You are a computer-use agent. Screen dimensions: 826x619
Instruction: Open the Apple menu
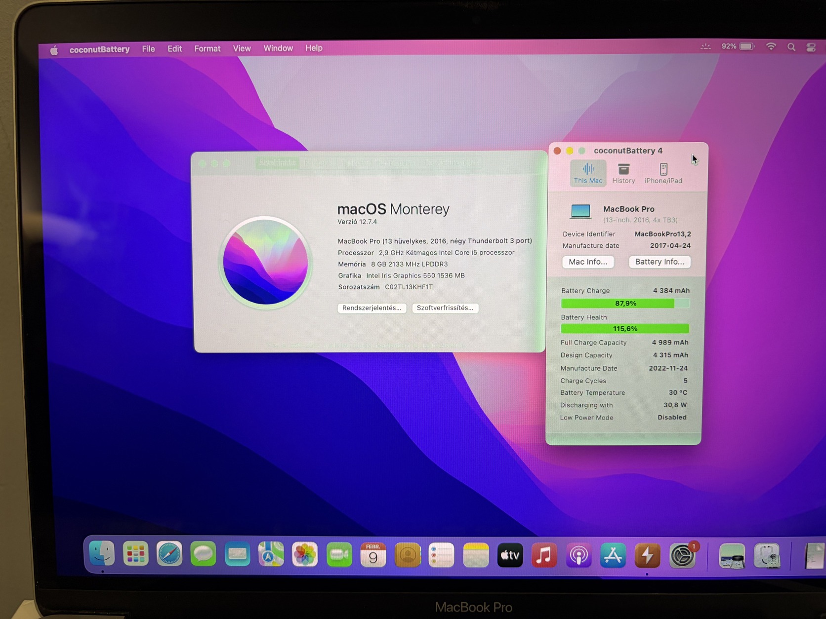[x=54, y=50]
